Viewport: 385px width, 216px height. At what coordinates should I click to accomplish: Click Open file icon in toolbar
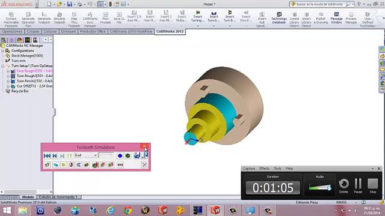[x=60, y=4]
